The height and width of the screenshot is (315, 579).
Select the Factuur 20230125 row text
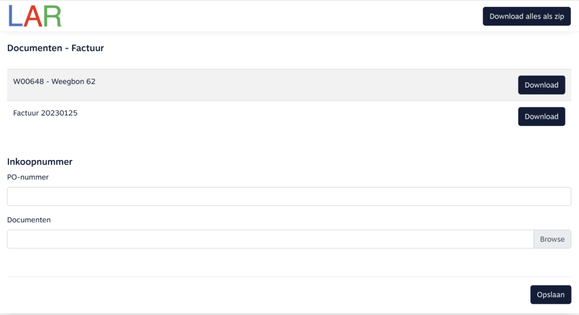point(45,113)
